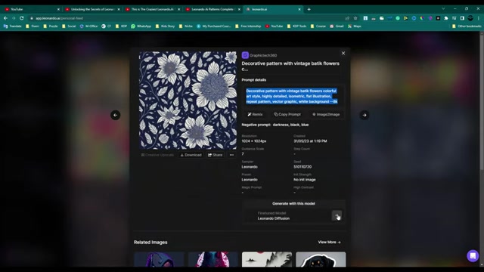Open the Other bookmarks folder

pos(467,26)
